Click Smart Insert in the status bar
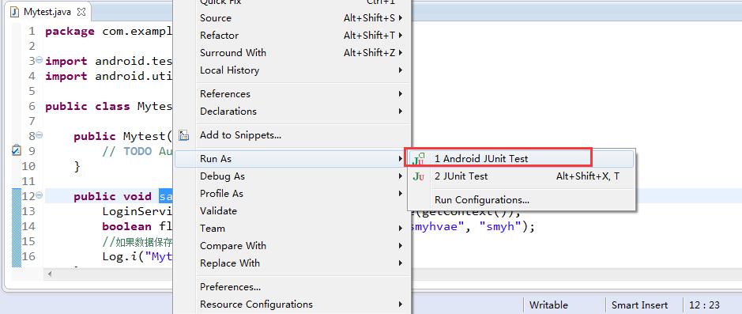Image resolution: width=742 pixels, height=314 pixels. coord(640,305)
